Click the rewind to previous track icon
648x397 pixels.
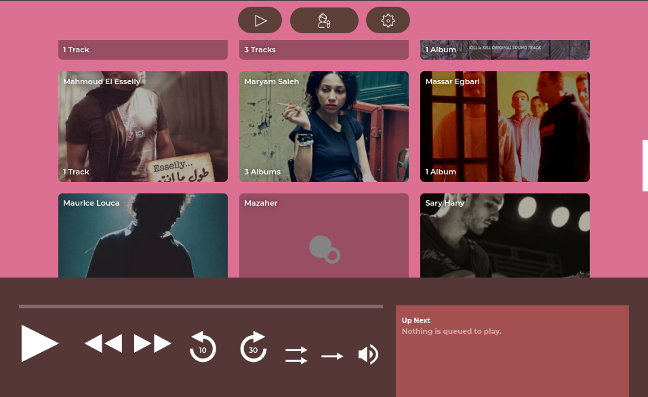[103, 343]
